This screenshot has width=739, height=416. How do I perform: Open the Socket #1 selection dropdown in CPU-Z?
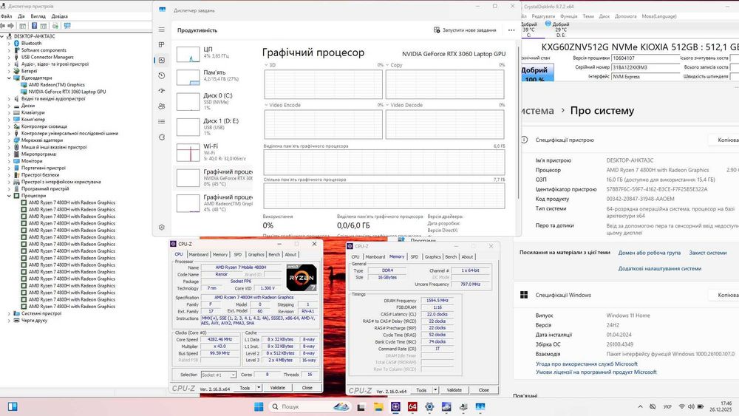tap(219, 375)
